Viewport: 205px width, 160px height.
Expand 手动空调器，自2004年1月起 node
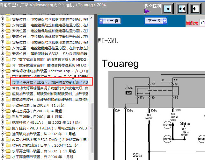click(2, 116)
